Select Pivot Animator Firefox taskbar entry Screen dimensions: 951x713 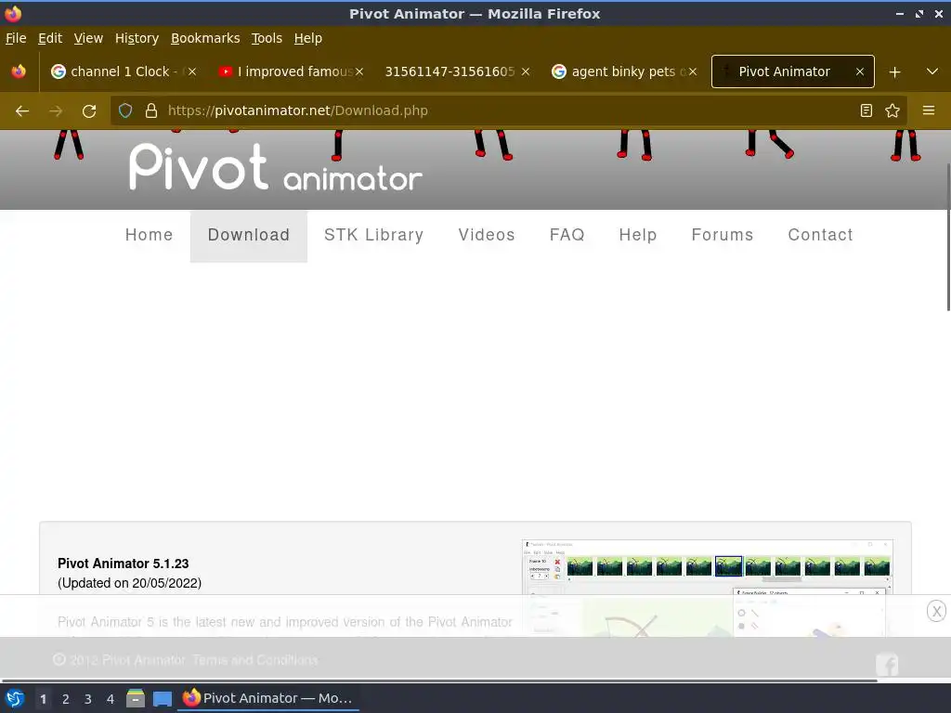268,698
